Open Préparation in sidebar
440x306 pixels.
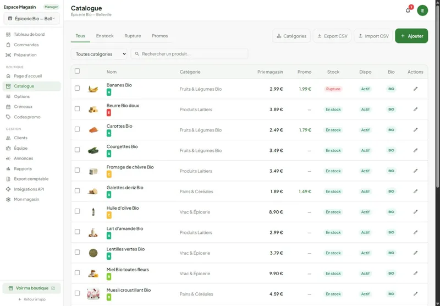pos(32,55)
